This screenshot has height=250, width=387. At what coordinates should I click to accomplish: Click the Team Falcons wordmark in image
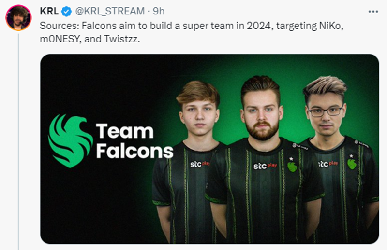(134, 140)
